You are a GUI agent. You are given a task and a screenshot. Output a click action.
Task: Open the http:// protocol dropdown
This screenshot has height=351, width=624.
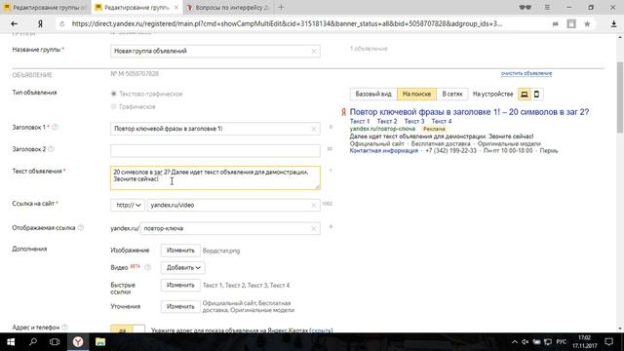coord(128,205)
